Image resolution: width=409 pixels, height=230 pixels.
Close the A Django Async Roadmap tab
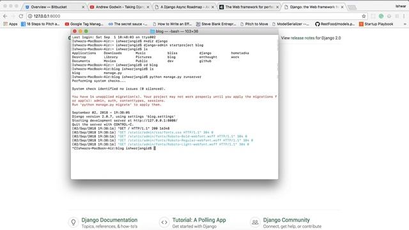[213, 7]
